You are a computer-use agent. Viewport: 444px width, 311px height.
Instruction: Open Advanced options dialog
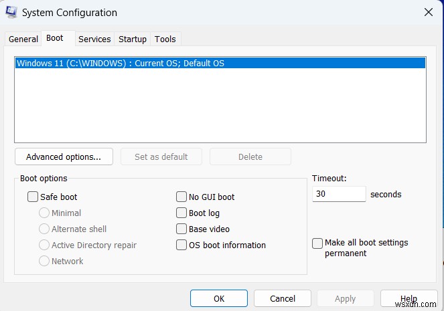[64, 157]
